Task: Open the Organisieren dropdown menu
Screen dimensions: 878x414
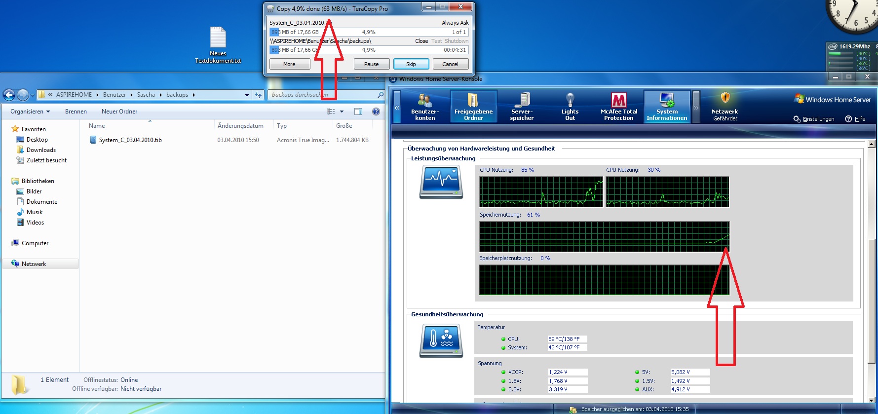Action: pyautogui.click(x=30, y=112)
